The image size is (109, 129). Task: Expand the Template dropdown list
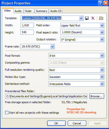[x=81, y=18]
